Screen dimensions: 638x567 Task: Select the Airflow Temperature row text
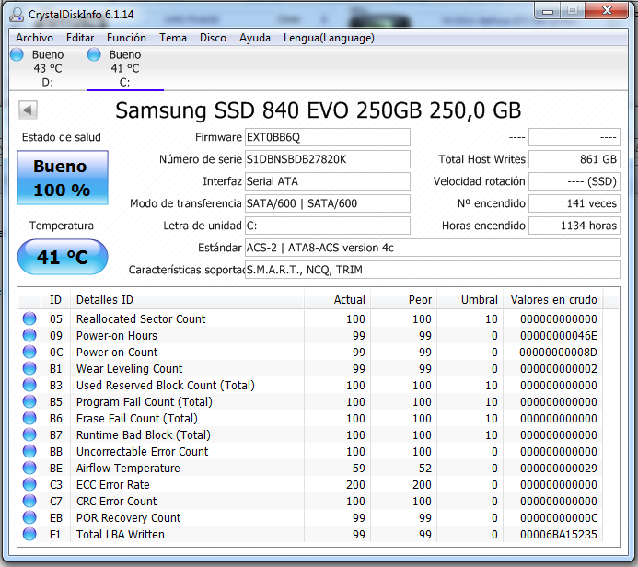click(x=128, y=469)
